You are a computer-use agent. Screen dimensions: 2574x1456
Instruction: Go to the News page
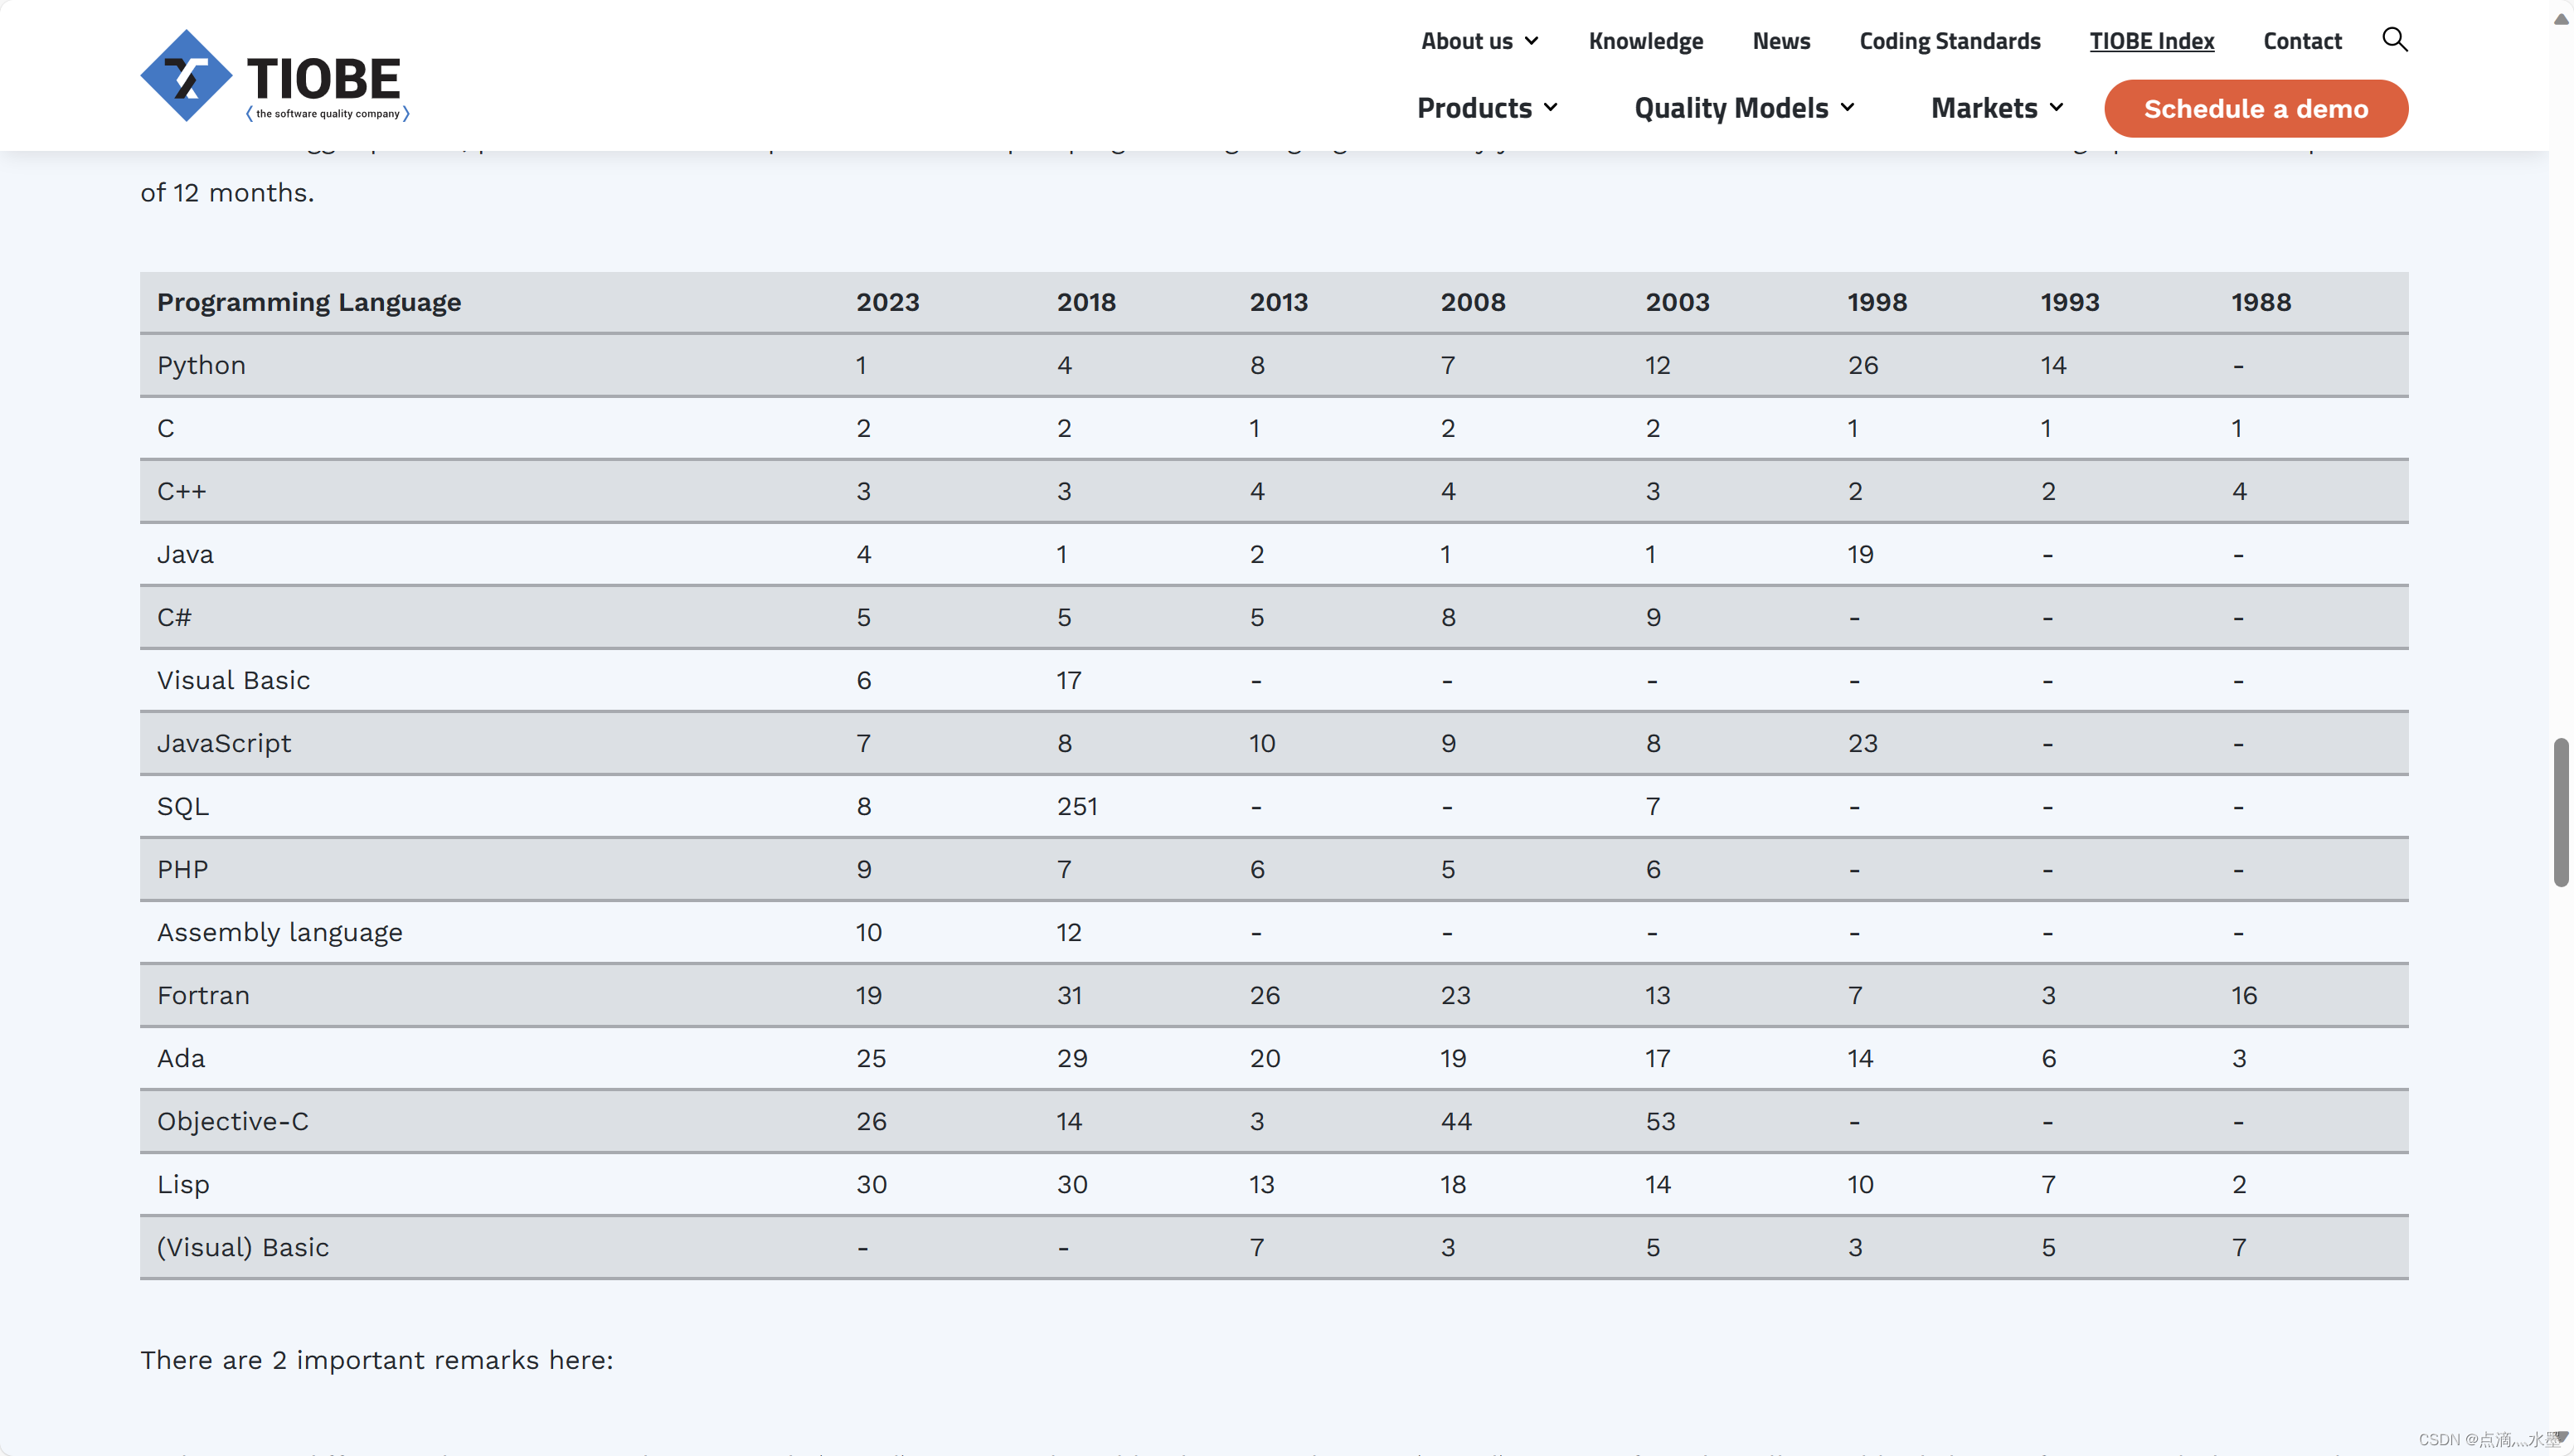pos(1781,41)
